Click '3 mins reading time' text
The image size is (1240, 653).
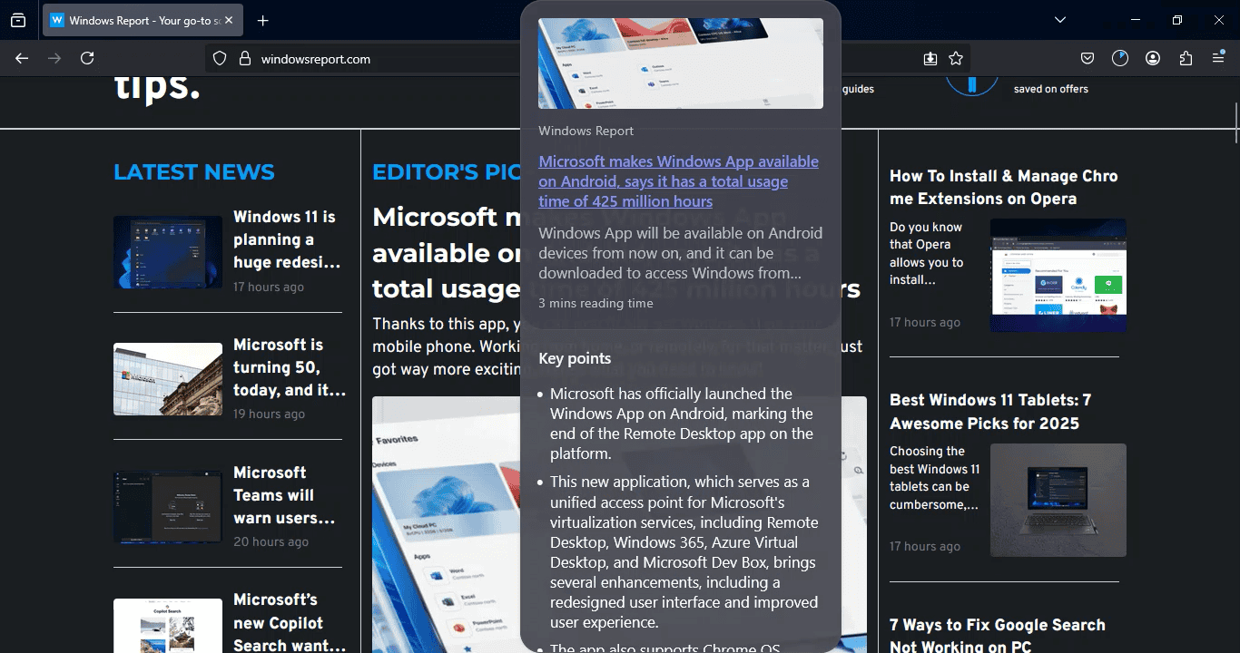595,303
